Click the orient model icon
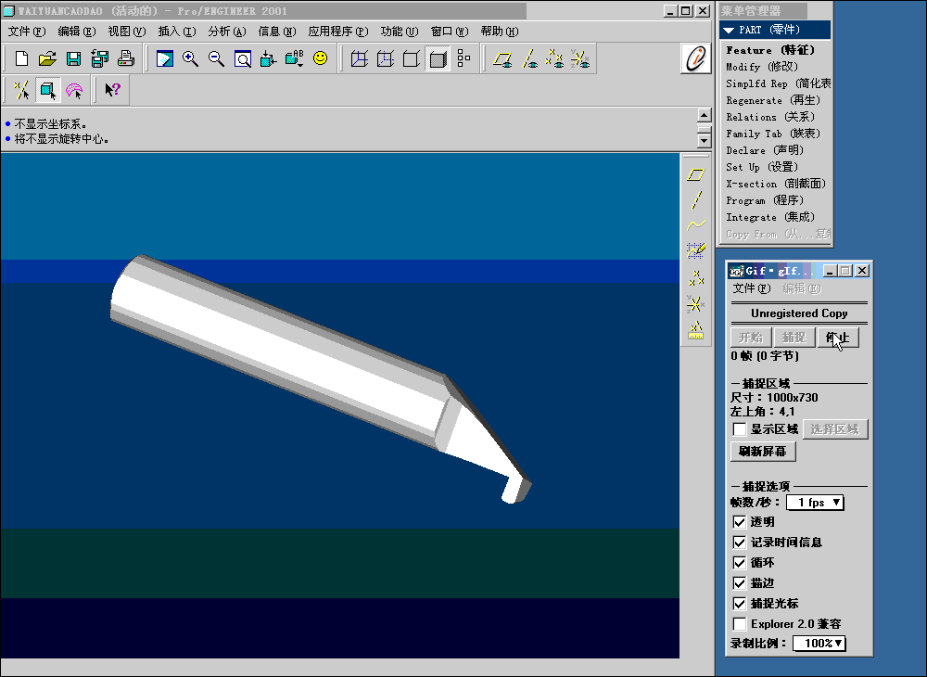This screenshot has height=677, width=927. click(x=269, y=58)
